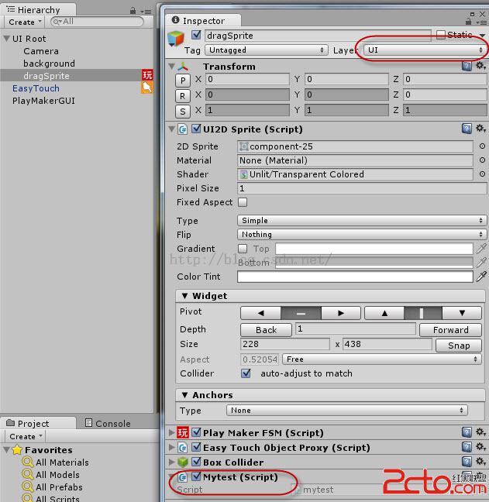Screen dimensions: 489x502
Task: Open Hierarchy Create menu
Action: coord(25,22)
